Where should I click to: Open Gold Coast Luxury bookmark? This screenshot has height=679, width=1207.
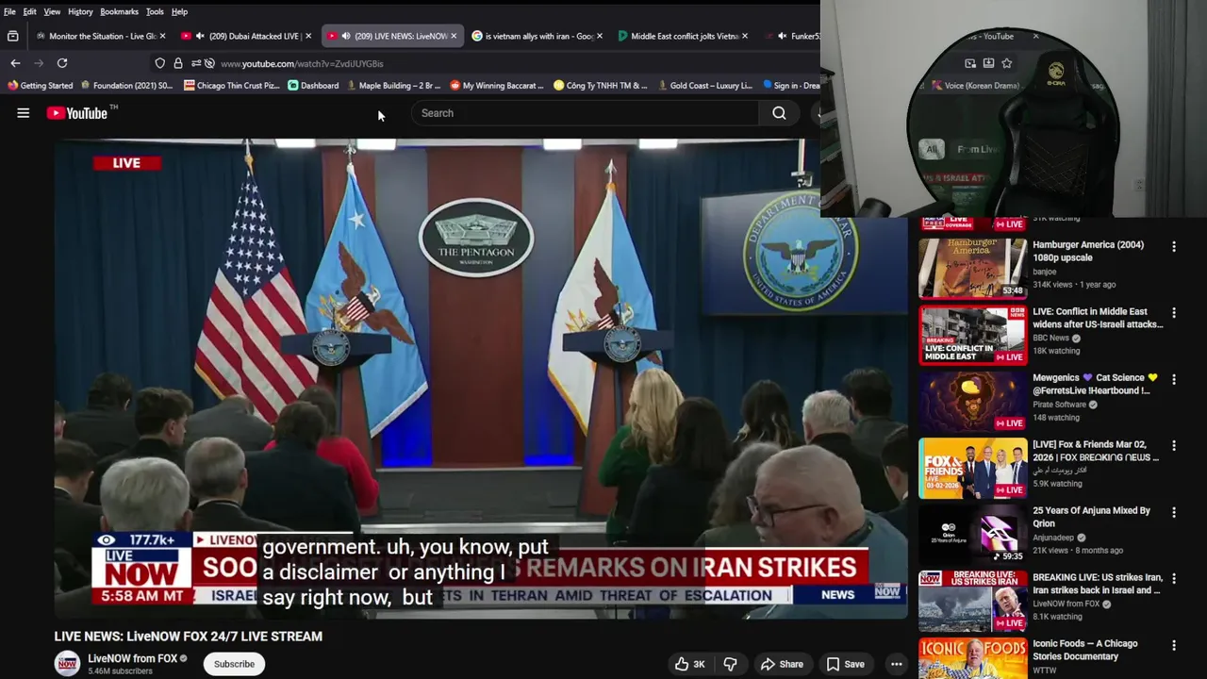coord(704,86)
